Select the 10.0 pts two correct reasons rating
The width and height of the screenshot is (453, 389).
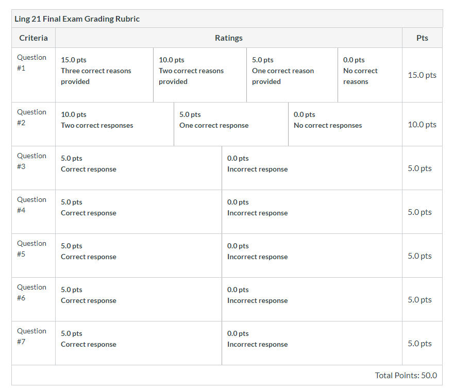199,75
